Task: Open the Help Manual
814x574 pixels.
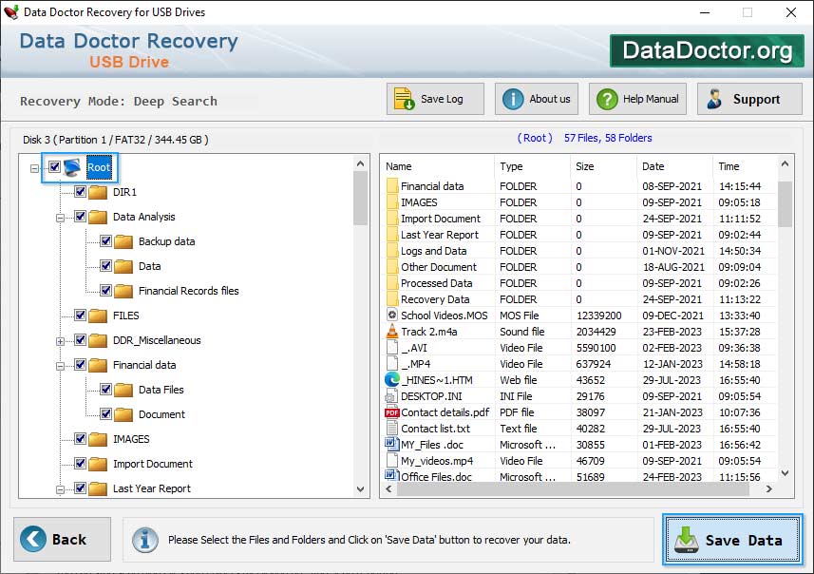Action: [637, 99]
